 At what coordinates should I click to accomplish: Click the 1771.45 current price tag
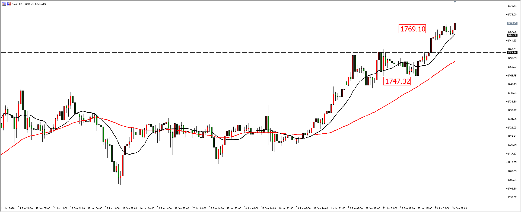[x=512, y=23]
